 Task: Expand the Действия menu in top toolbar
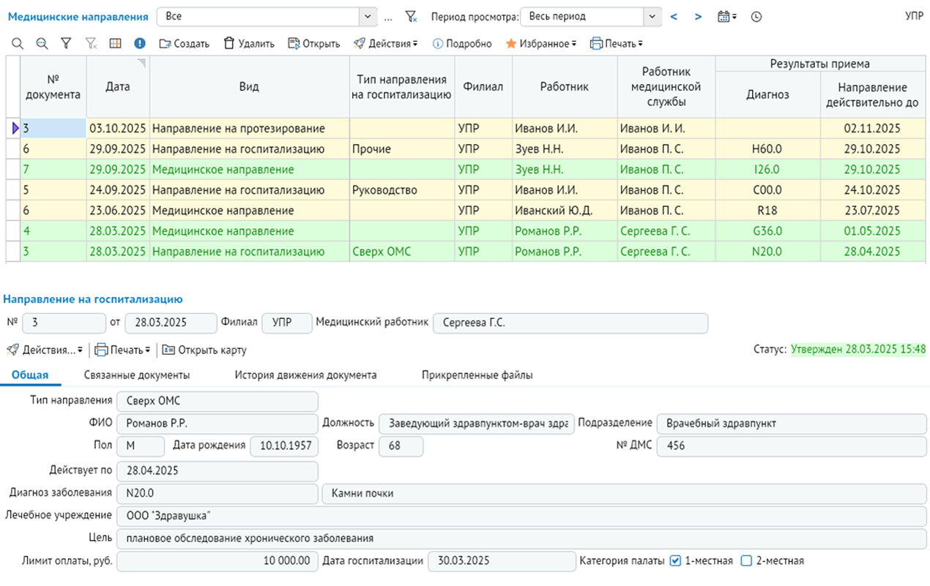click(x=386, y=44)
